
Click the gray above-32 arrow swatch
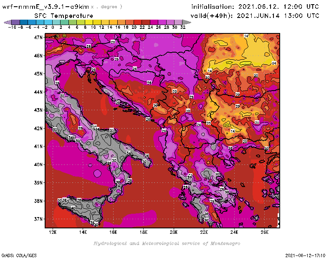187,22
